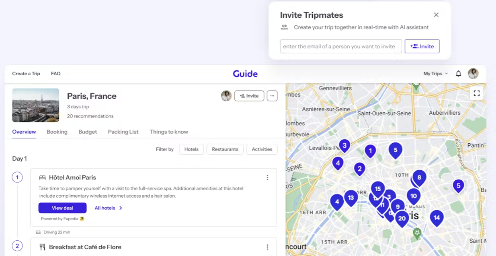Focus the invite email input field

pos(341,46)
